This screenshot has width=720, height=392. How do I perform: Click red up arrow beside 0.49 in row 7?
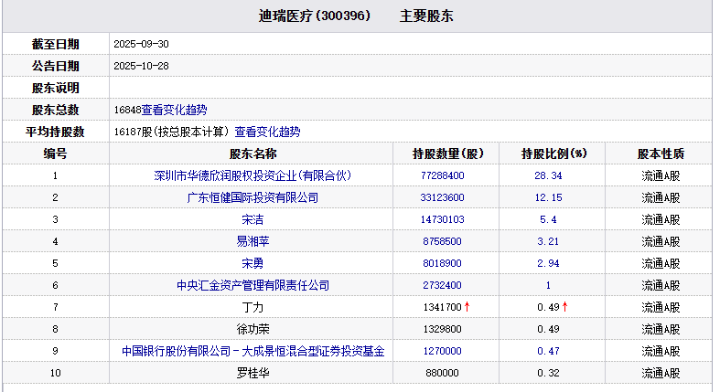pyautogui.click(x=564, y=307)
